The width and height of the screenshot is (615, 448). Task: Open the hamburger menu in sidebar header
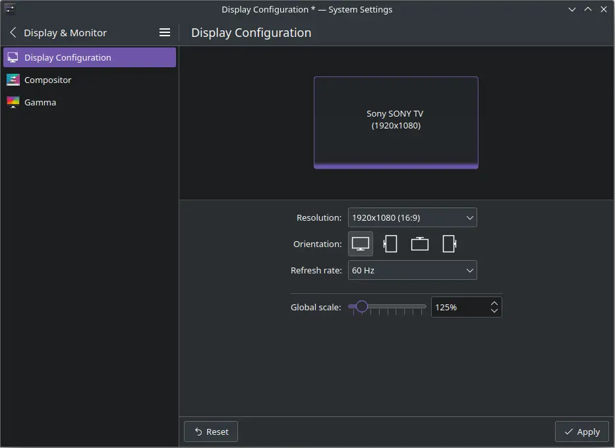pyautogui.click(x=165, y=32)
